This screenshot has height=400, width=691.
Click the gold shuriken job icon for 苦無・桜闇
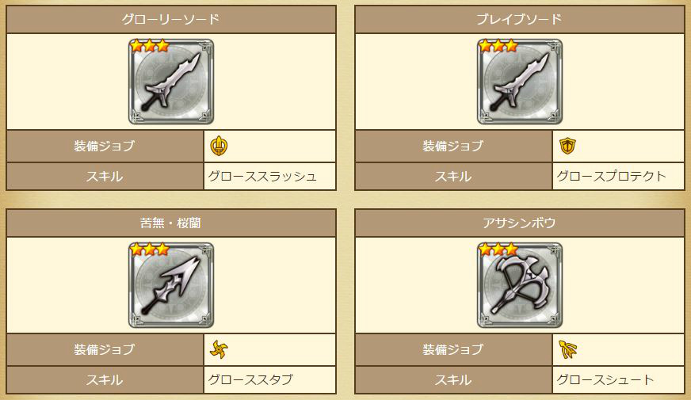(x=219, y=349)
